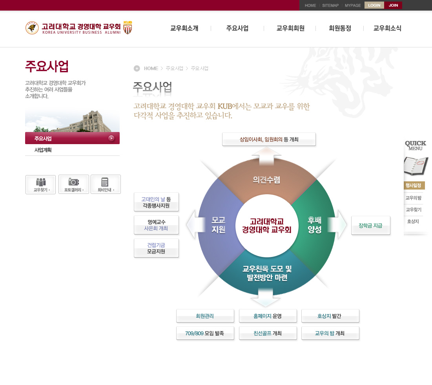Click the 호상지 발간 box
This screenshot has width=432, height=385.
point(330,316)
